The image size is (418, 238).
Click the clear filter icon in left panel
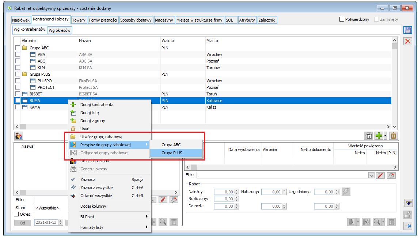pos(163,200)
